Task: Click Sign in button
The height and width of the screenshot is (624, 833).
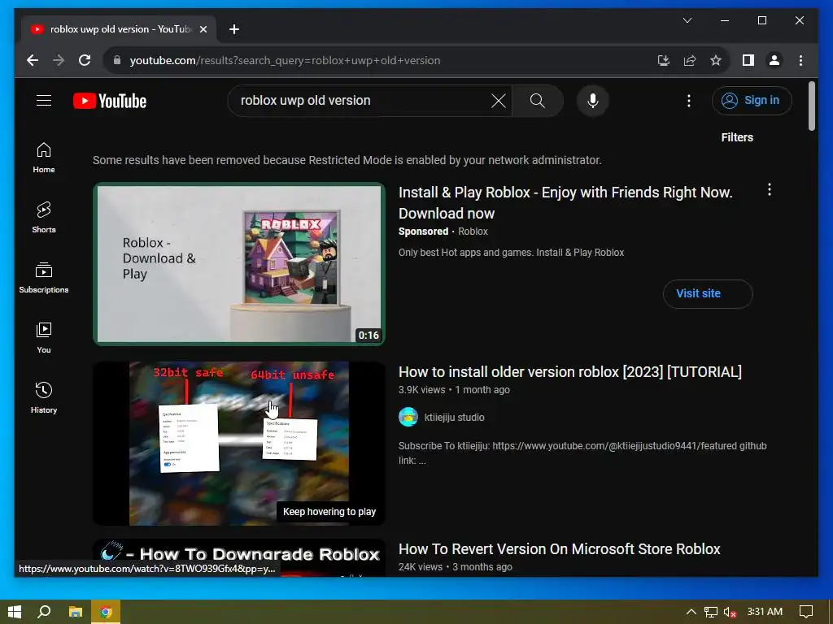Action: (752, 100)
